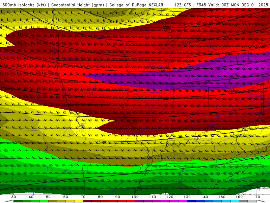Click the 5700 contour label near left edge
Screen dimensions: 270x203
(x=19, y=142)
